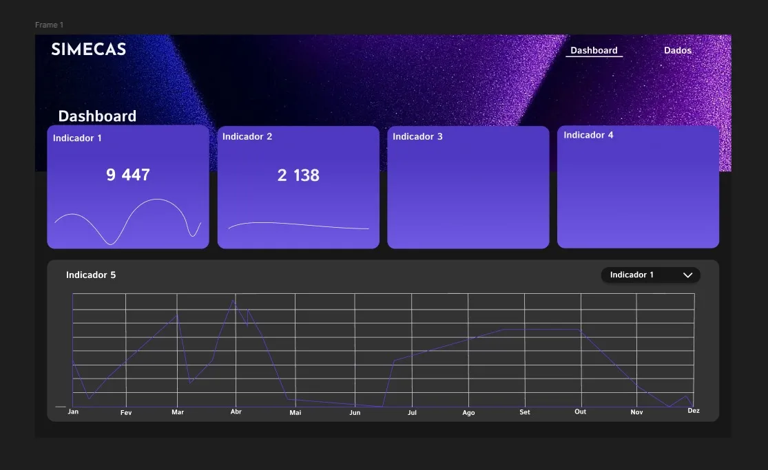The image size is (768, 470).
Task: Select the large line chart in Indicador 5
Action: [x=384, y=351]
